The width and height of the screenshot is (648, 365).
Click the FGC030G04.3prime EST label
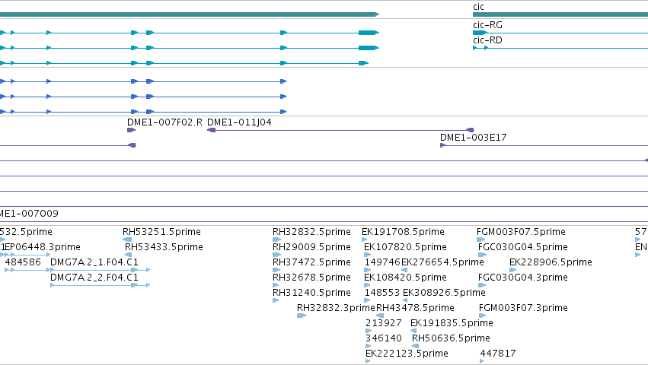coord(523,278)
